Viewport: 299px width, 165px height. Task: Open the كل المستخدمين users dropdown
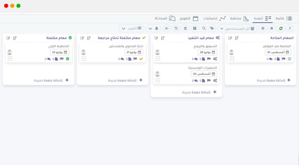coord(237,28)
